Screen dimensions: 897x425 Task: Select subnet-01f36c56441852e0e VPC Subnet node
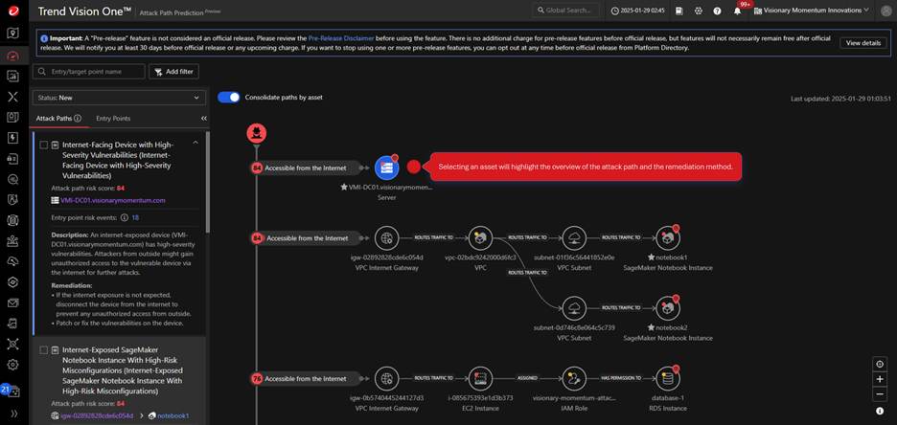pyautogui.click(x=574, y=237)
